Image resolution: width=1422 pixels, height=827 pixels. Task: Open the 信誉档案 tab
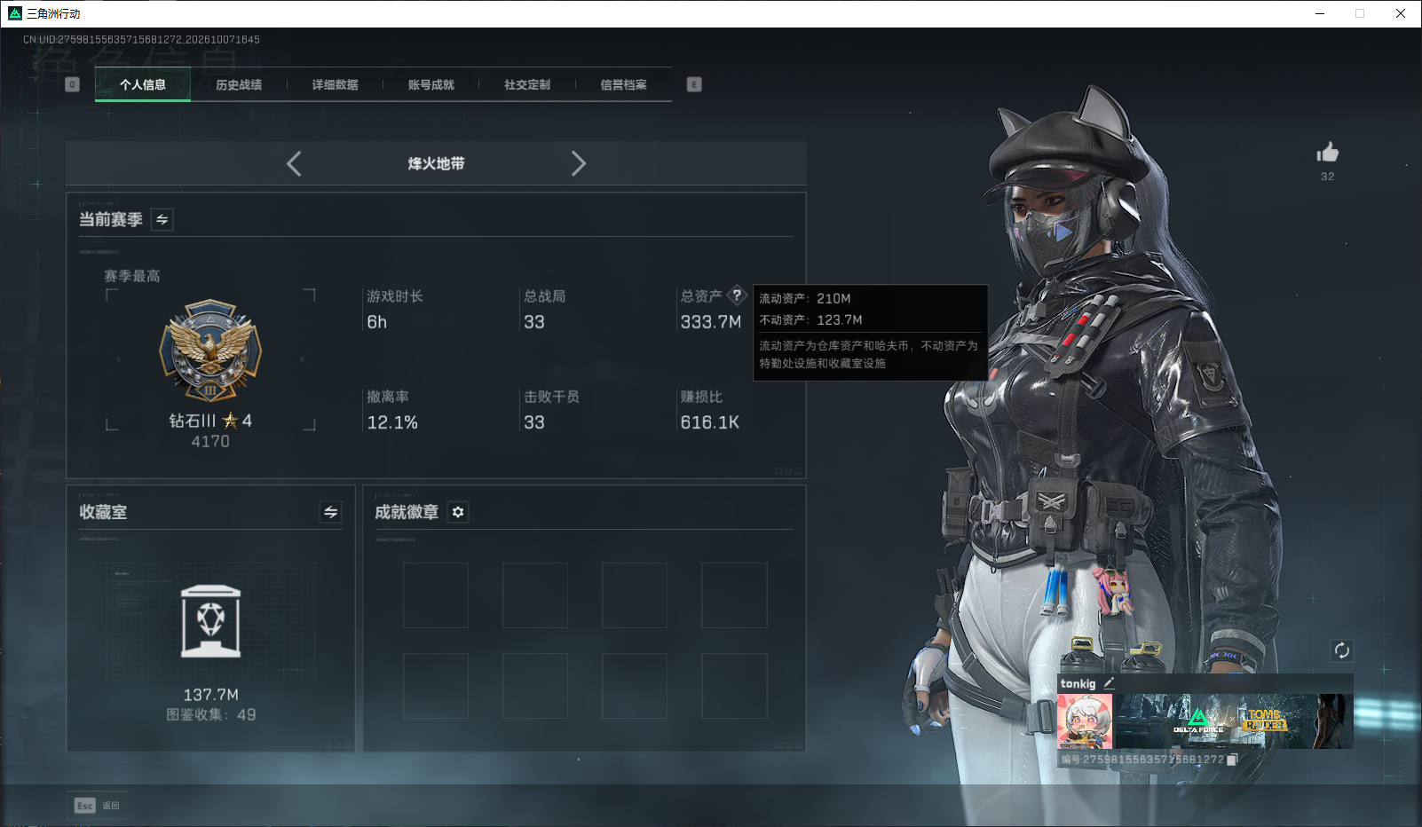click(623, 85)
